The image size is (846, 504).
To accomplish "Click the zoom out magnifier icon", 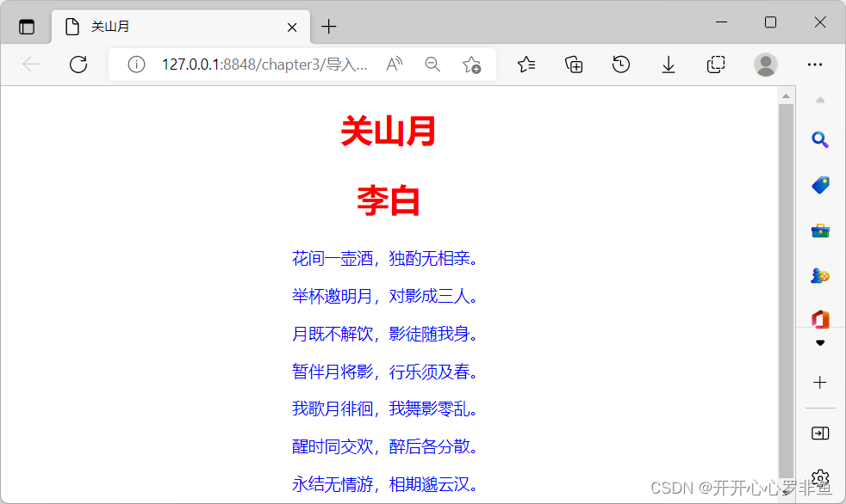I will [432, 65].
